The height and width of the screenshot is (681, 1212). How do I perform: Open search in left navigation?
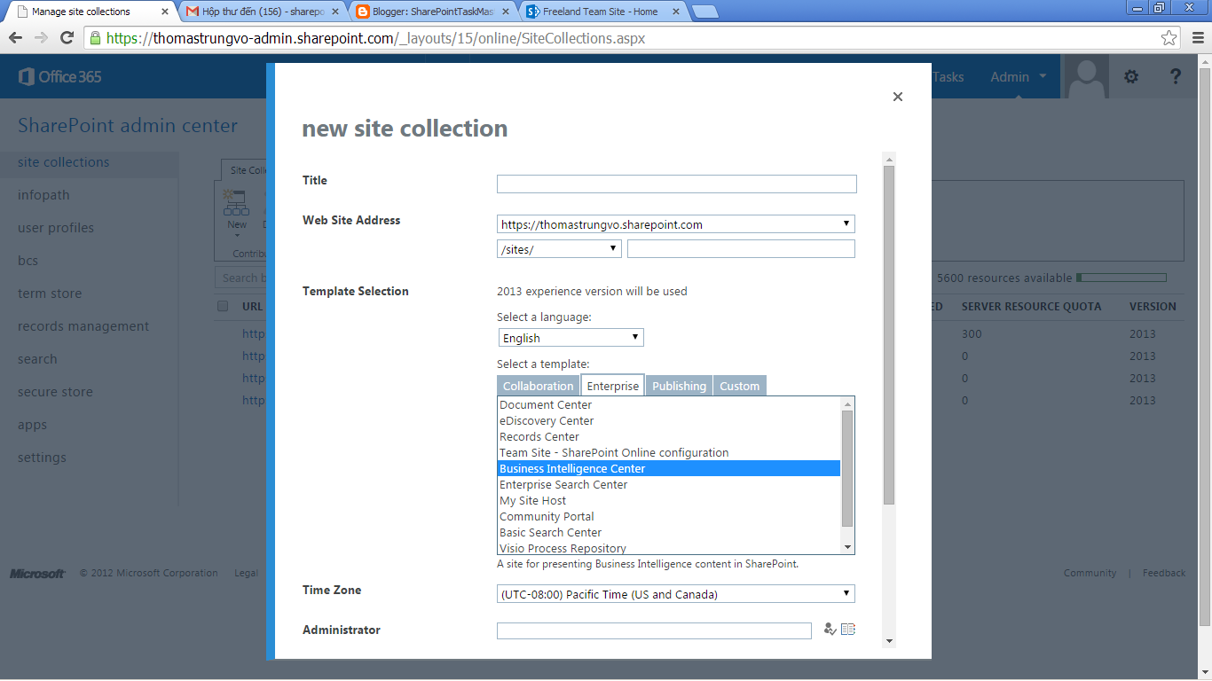point(37,359)
